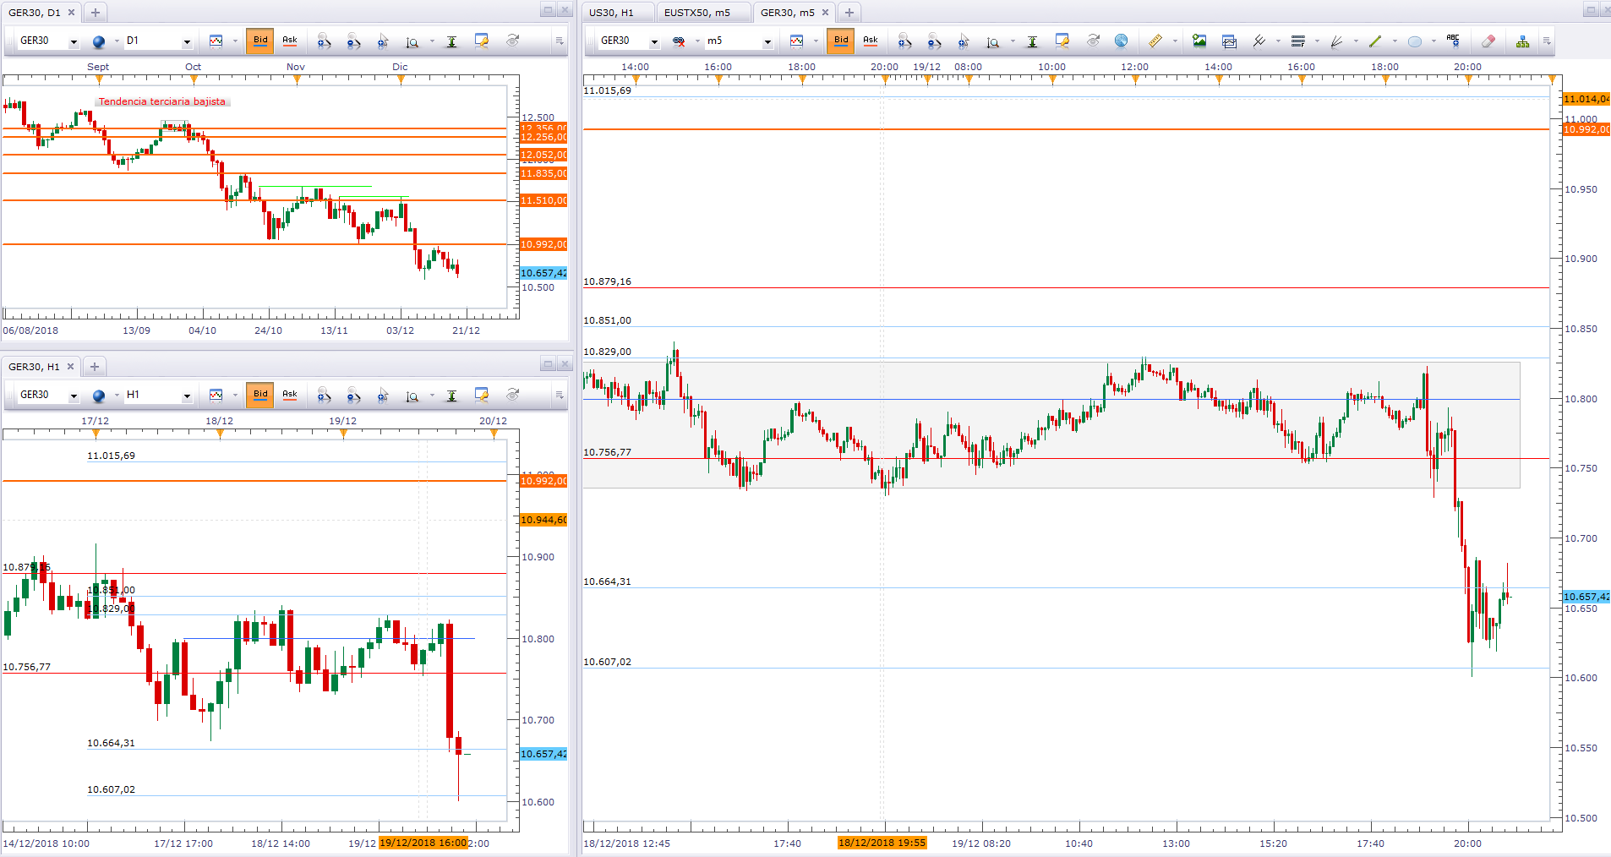Add a new tab next to GER30, D1
This screenshot has height=857, width=1611.
pyautogui.click(x=96, y=13)
